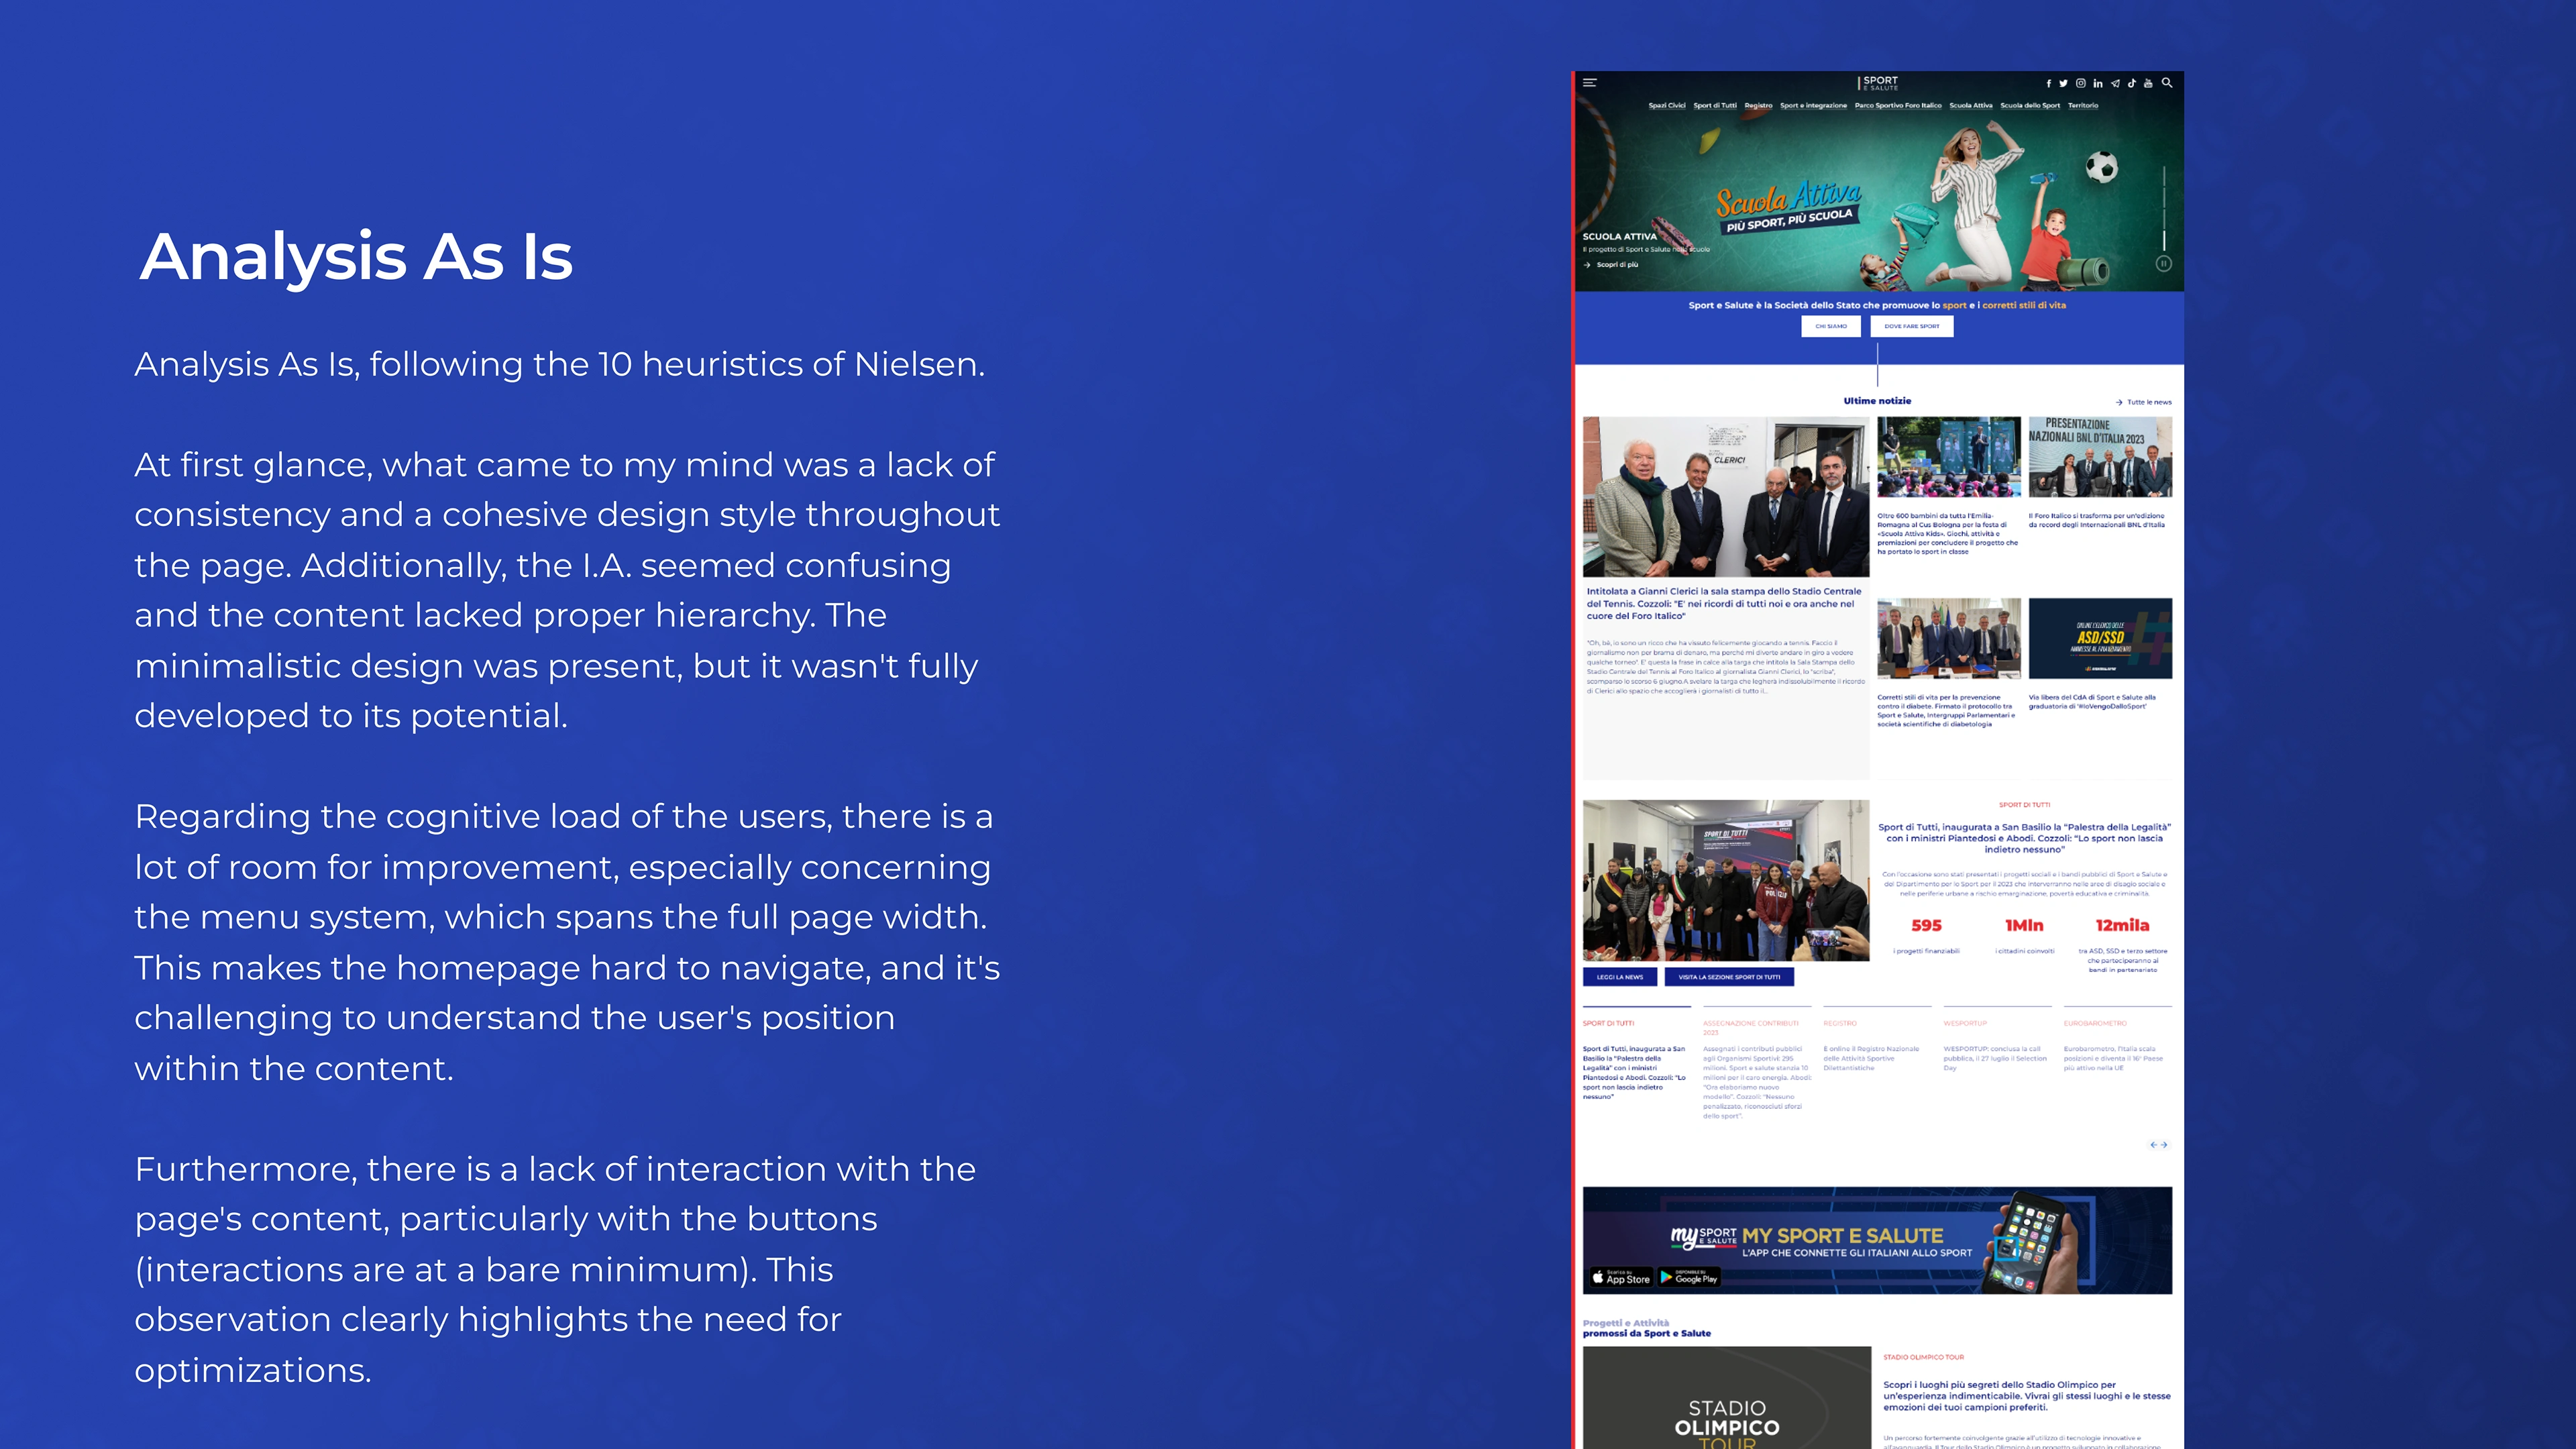This screenshot has height=1449, width=2576.
Task: Click the Facebook icon in header
Action: 2048,84
